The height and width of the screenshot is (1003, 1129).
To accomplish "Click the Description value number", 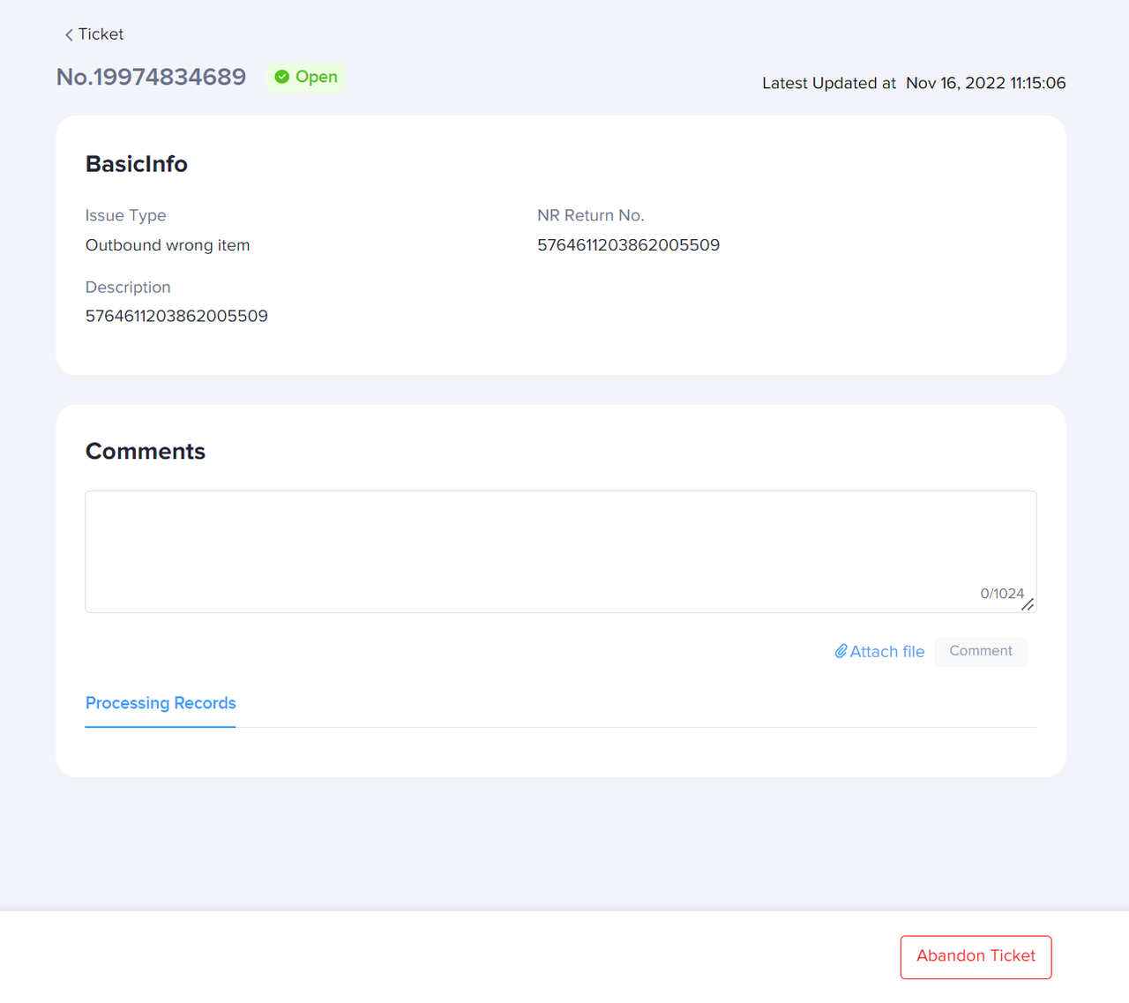I will [x=176, y=316].
